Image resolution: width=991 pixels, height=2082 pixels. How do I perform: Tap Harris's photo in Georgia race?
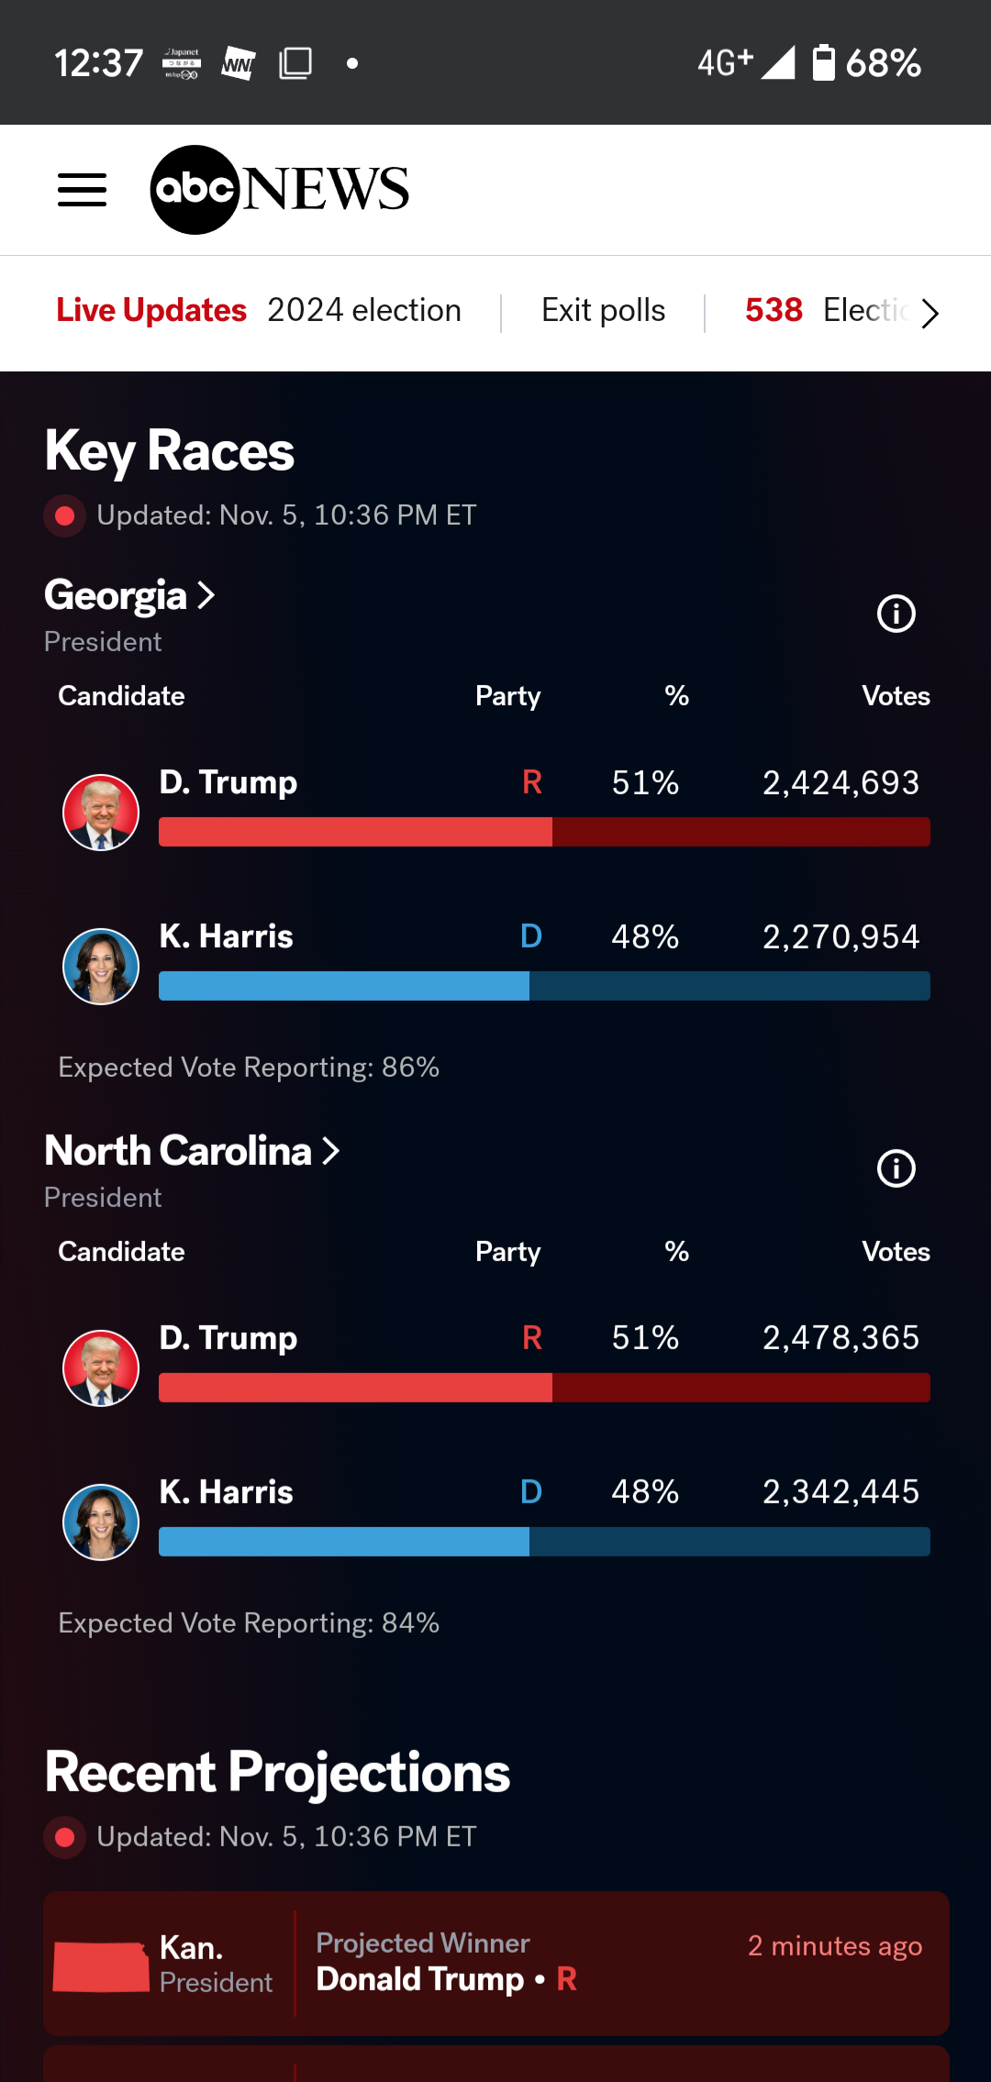tap(101, 967)
